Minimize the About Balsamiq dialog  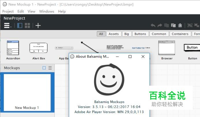(117, 57)
